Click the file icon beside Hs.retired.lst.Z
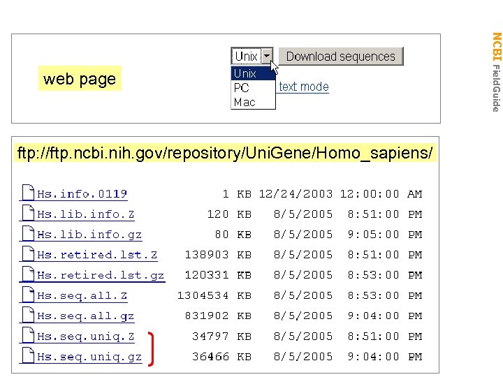503x377 pixels. coord(28,253)
